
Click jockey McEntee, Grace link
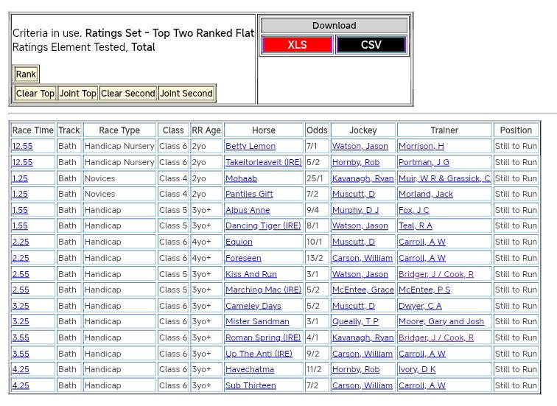(362, 290)
